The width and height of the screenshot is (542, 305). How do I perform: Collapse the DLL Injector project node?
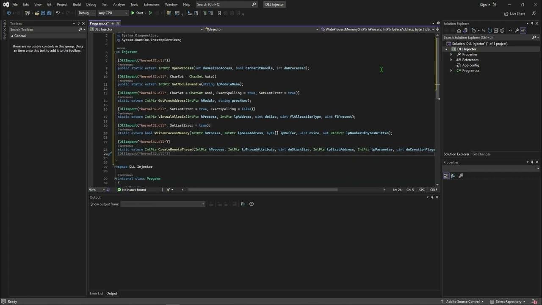click(446, 49)
